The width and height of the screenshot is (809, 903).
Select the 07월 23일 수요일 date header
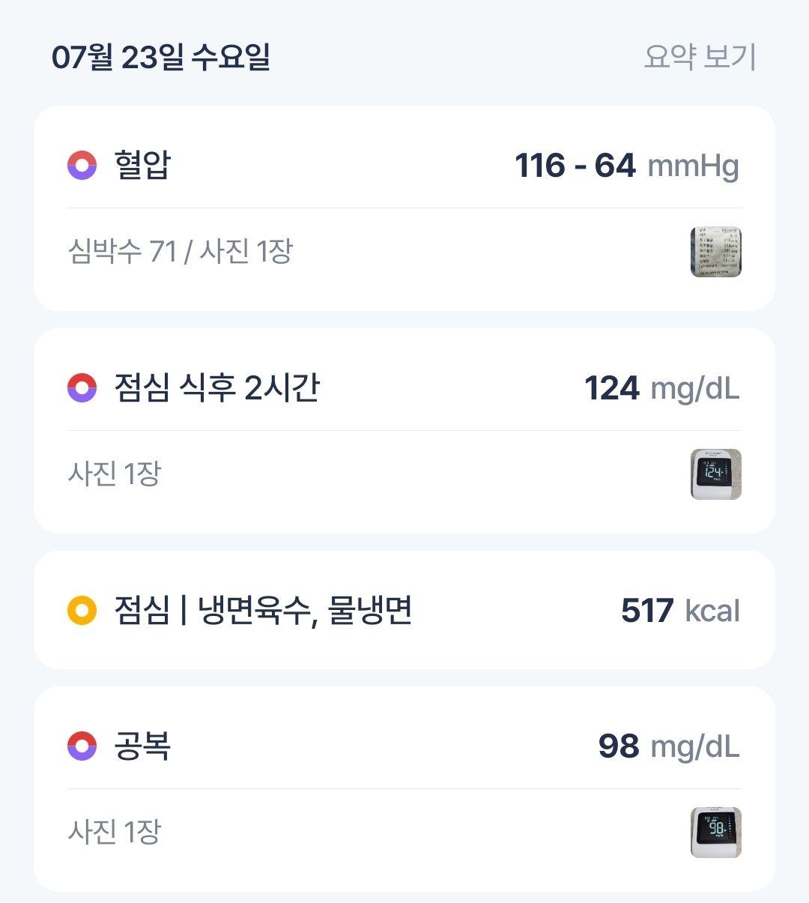point(161,58)
